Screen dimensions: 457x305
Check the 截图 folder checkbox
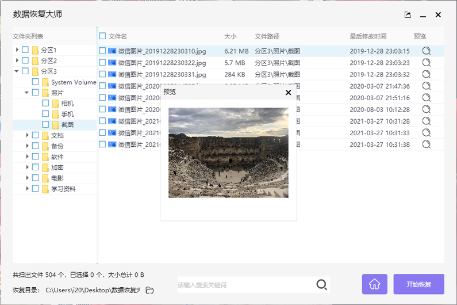(x=45, y=124)
